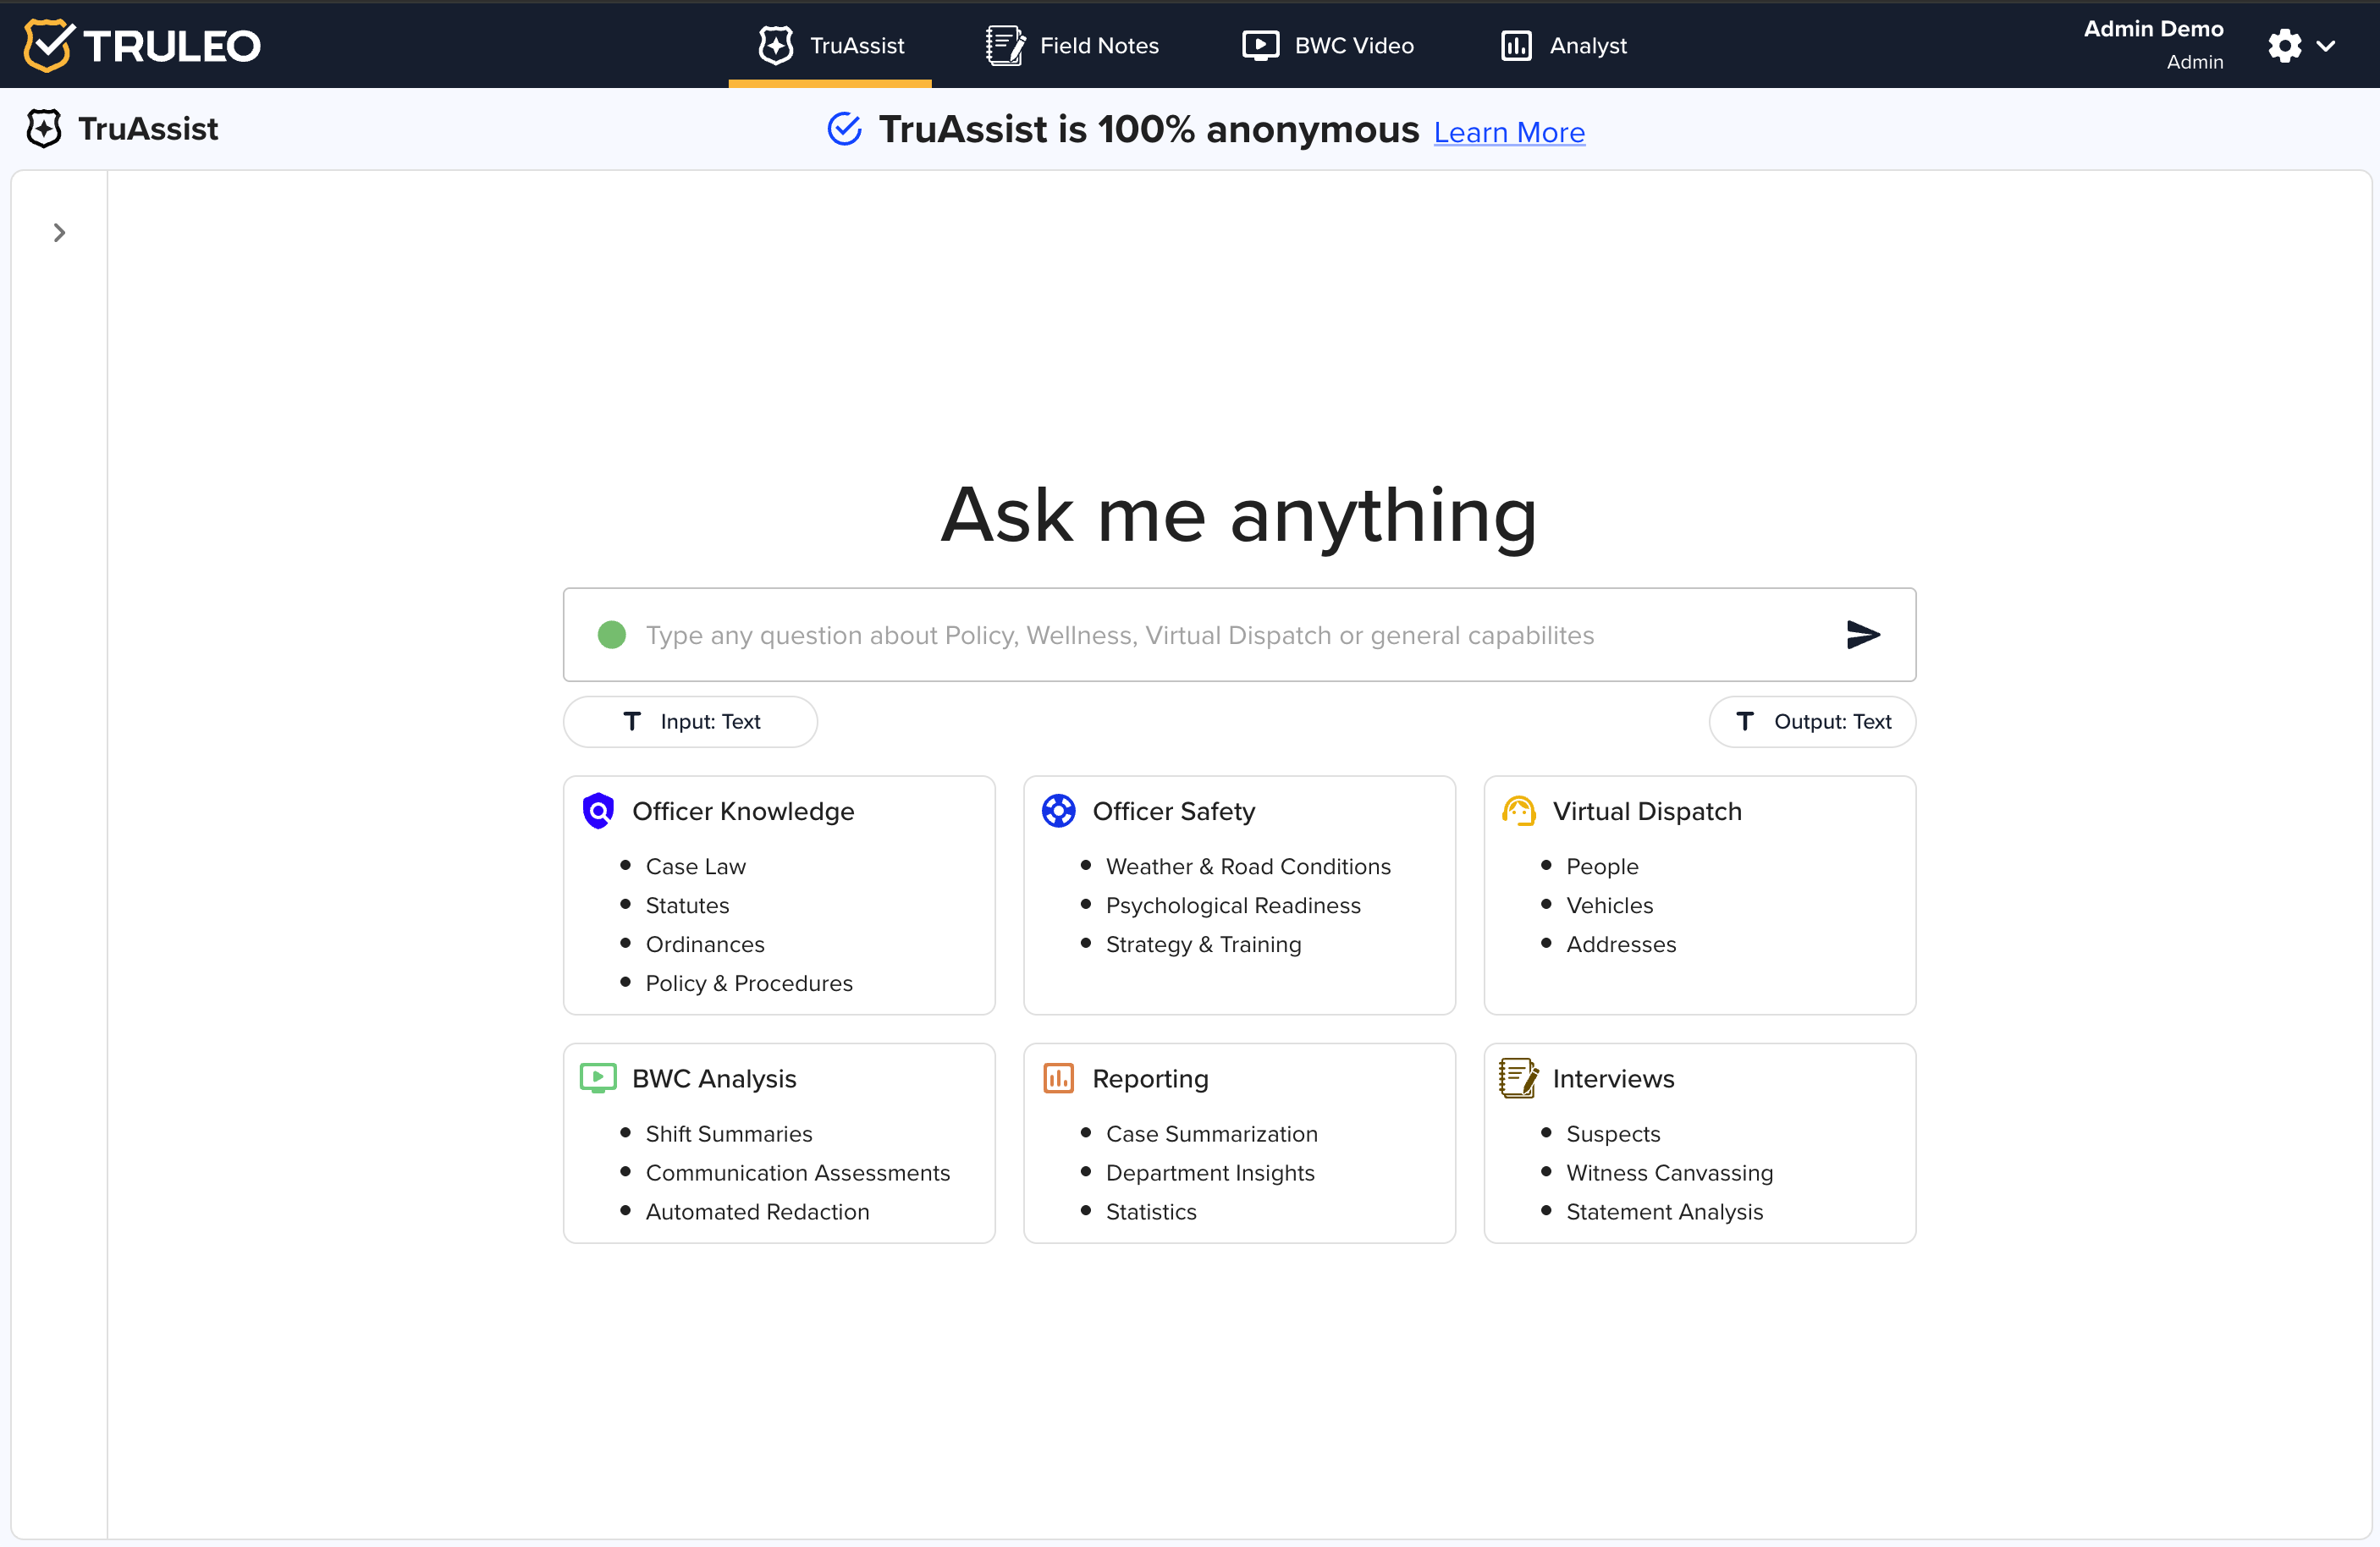The image size is (2380, 1547).
Task: Click the Analyst chart icon
Action: (x=1516, y=45)
